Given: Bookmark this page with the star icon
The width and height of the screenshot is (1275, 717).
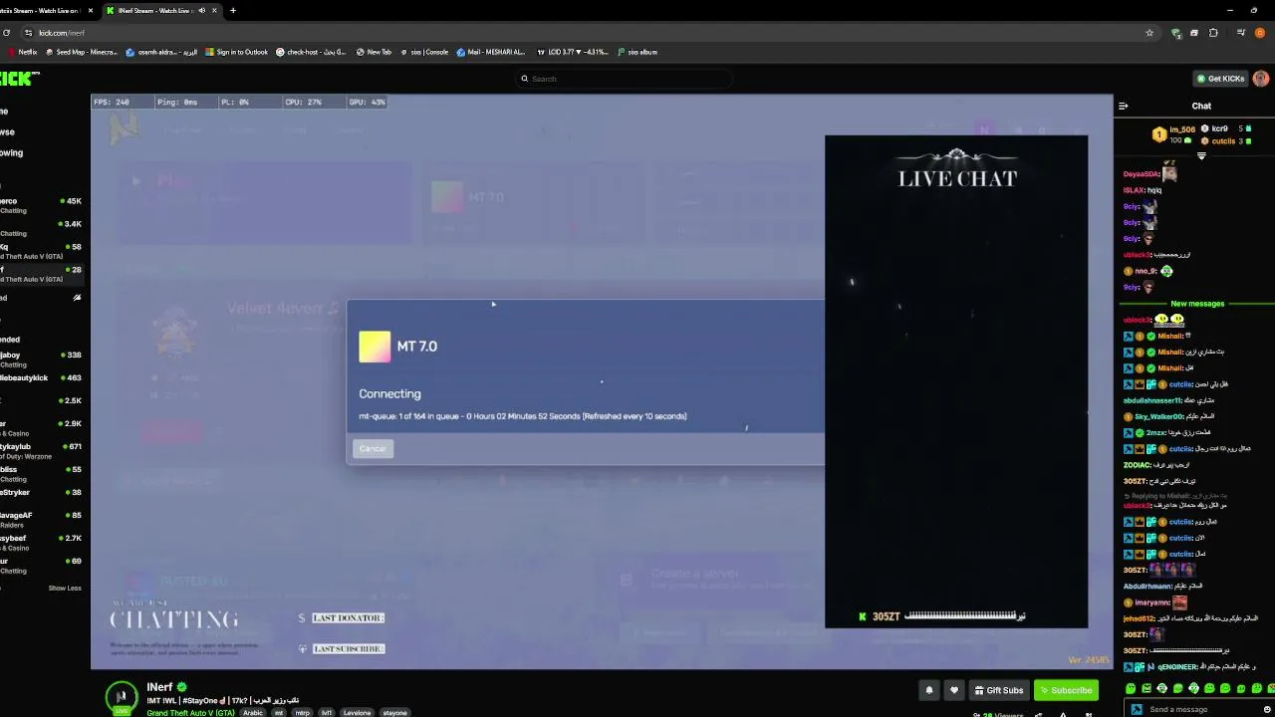Looking at the screenshot, I should (x=1149, y=33).
